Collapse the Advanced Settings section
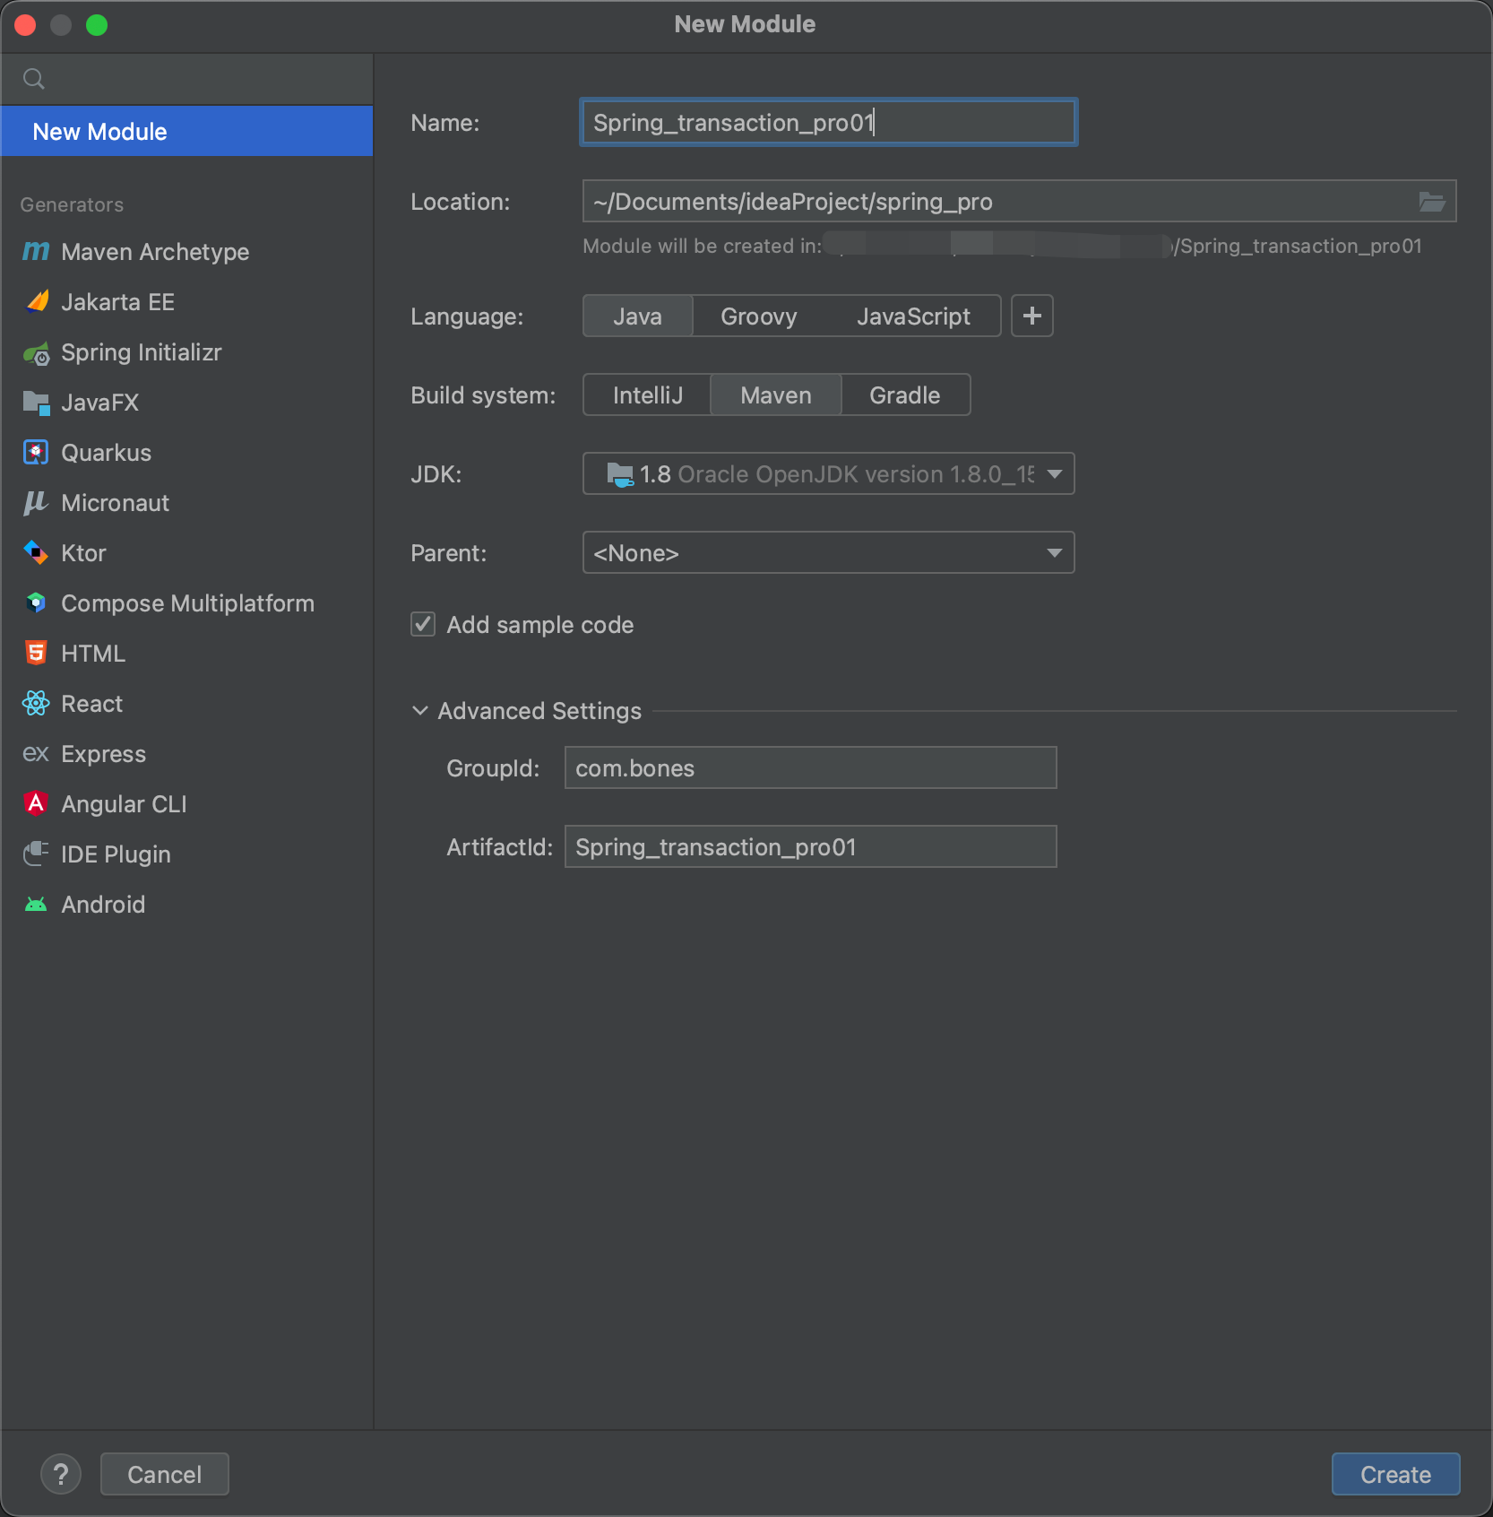Image resolution: width=1493 pixels, height=1517 pixels. (419, 711)
